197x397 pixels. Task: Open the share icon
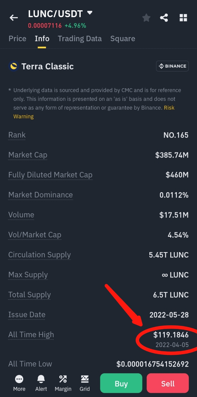pos(164,18)
